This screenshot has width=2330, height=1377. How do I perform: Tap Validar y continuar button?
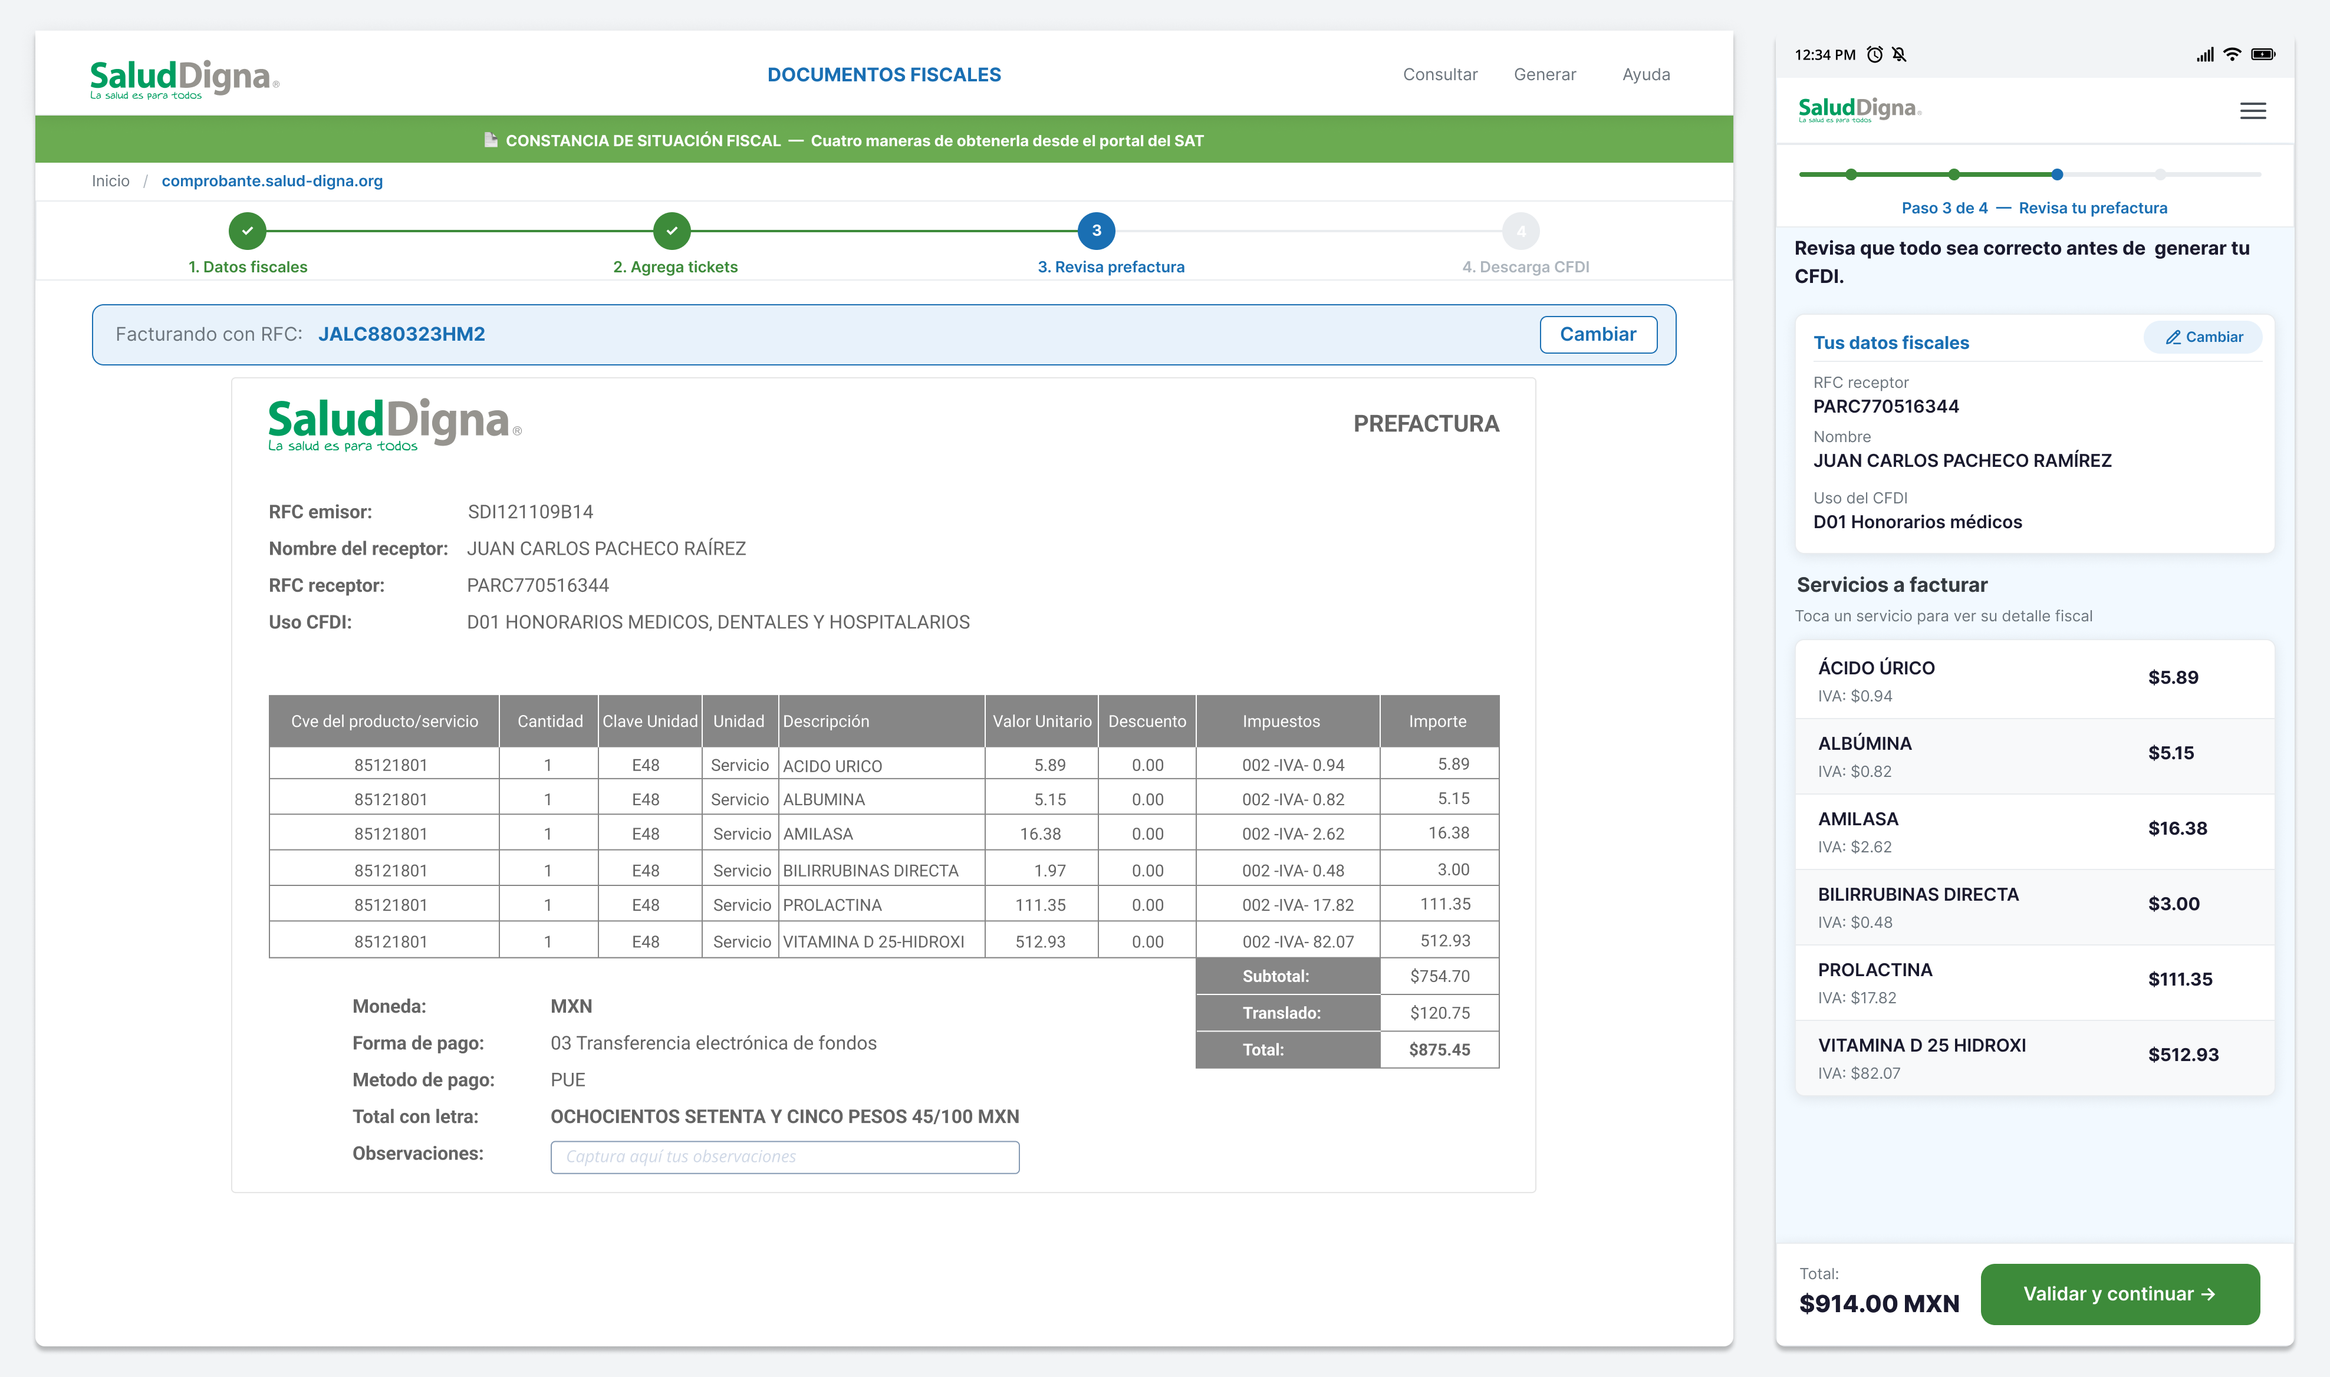[x=2120, y=1293]
